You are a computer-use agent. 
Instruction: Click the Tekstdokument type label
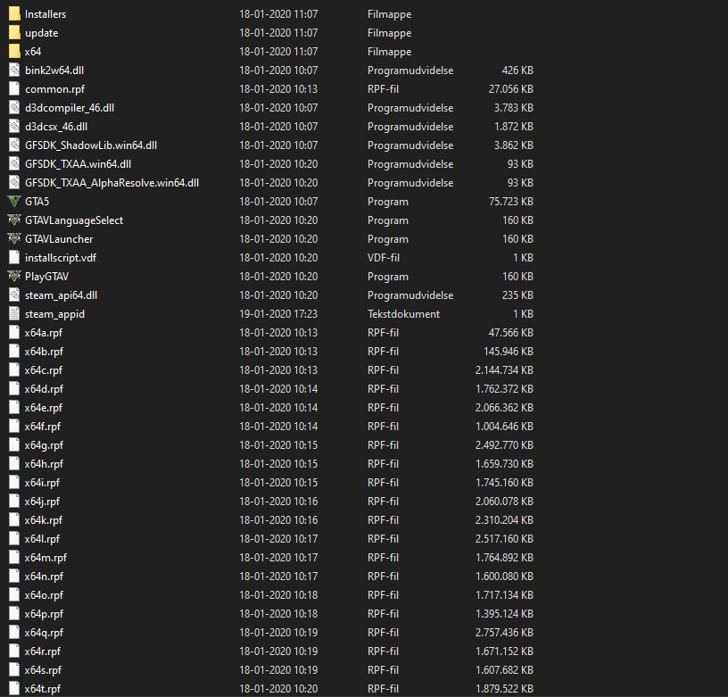403,314
